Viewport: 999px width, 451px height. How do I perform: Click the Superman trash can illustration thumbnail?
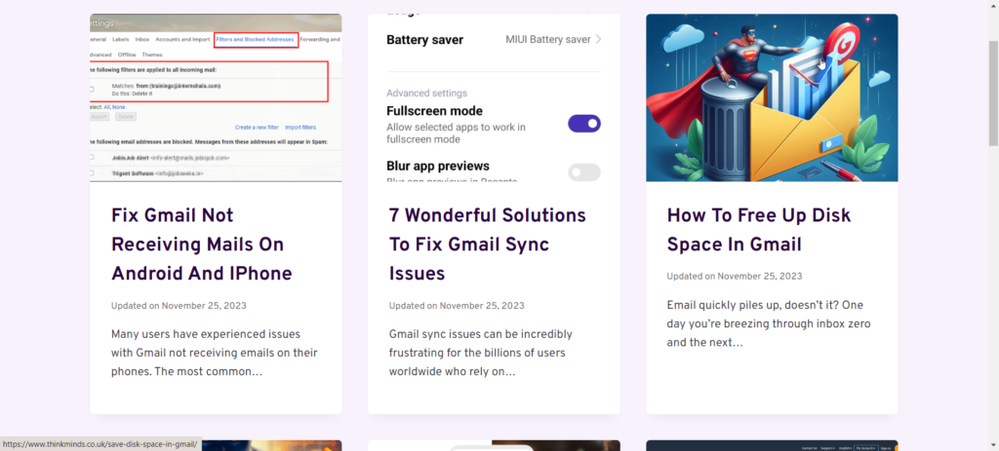tap(771, 97)
